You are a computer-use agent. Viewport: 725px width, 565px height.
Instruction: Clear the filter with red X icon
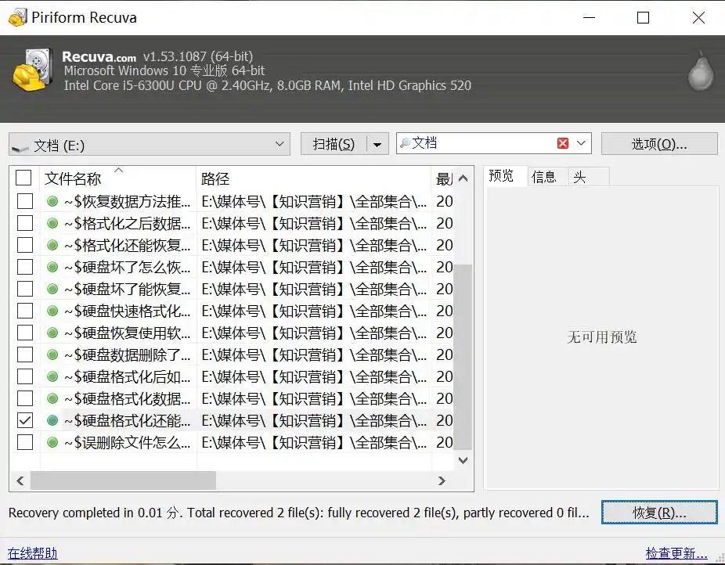point(563,143)
